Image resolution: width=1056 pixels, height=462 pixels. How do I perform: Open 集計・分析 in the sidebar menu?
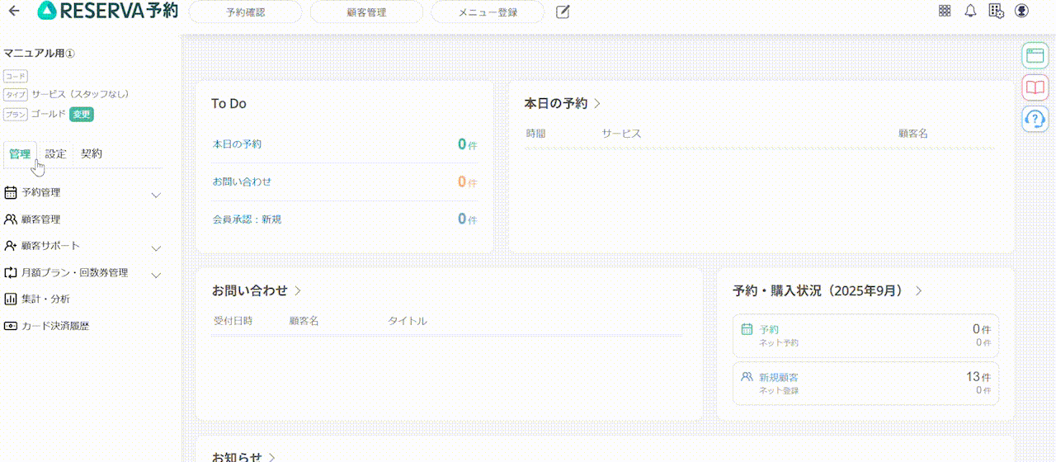coord(46,299)
